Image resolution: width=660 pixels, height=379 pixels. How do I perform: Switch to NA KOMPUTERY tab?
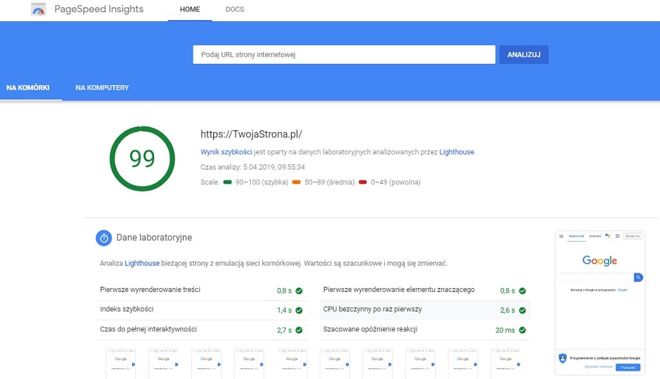click(102, 88)
